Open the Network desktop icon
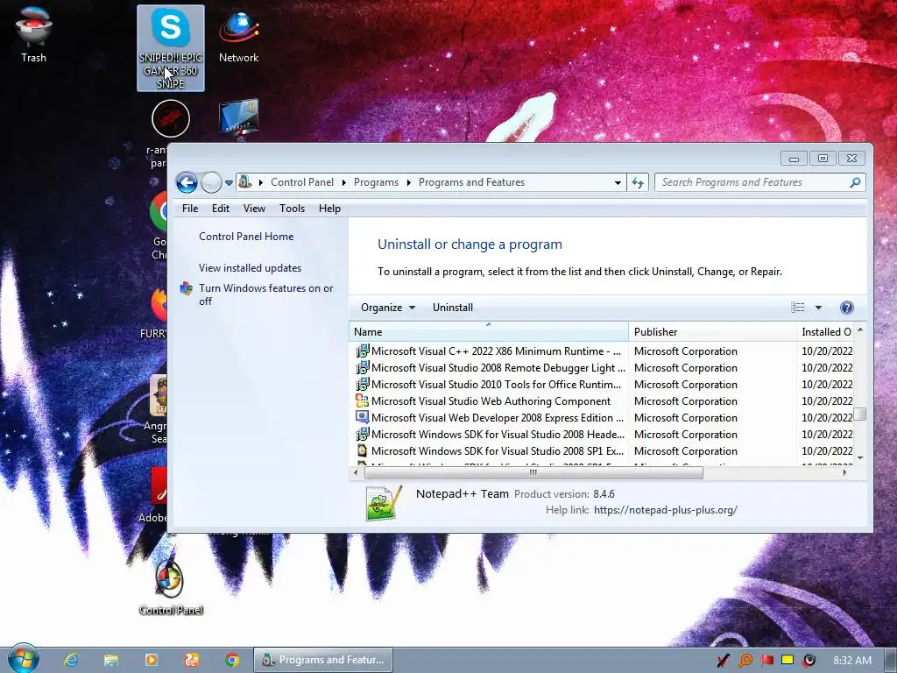Image resolution: width=897 pixels, height=673 pixels. tap(238, 35)
